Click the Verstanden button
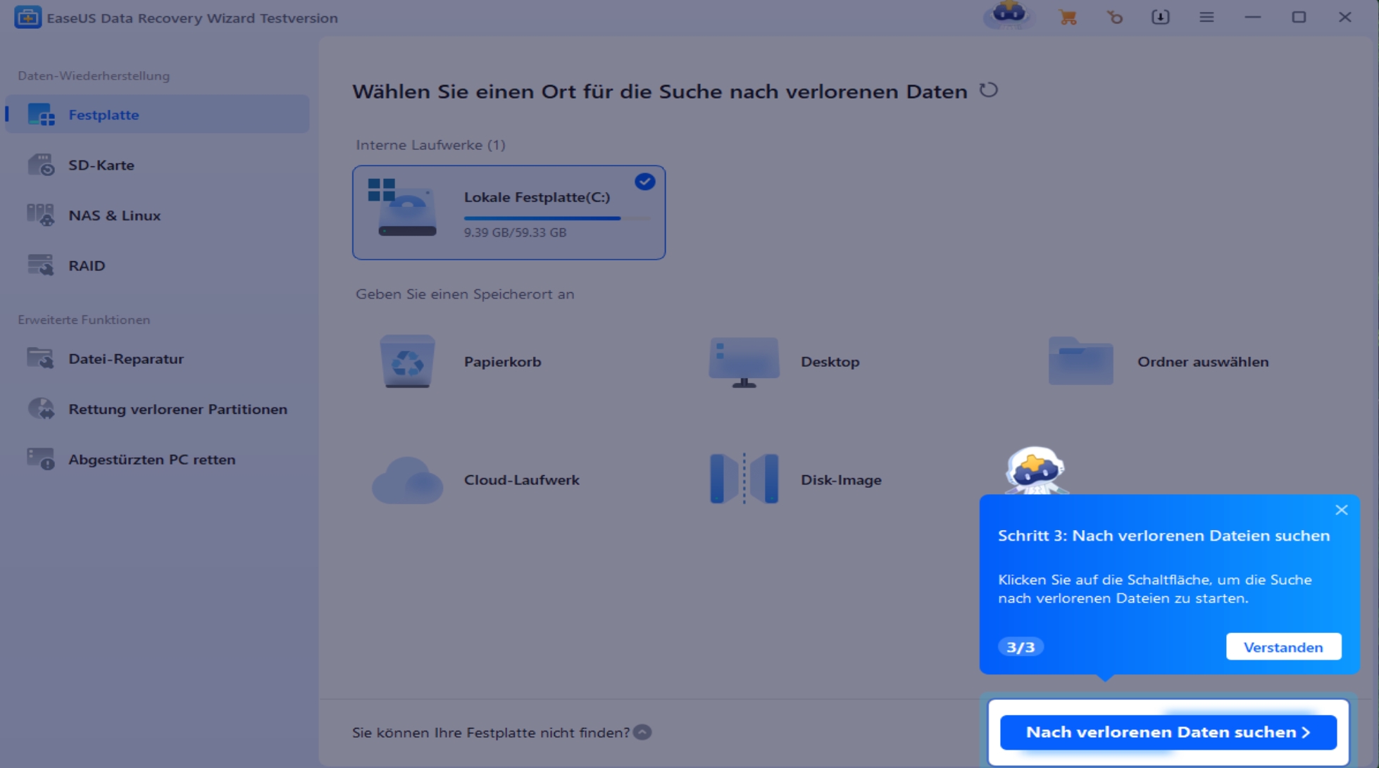The height and width of the screenshot is (768, 1379). point(1283,646)
